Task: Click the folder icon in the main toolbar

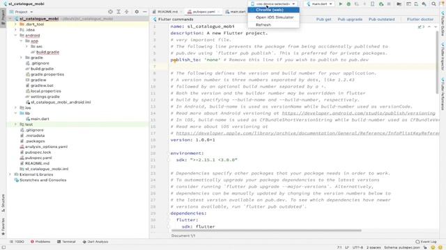Action: click(x=399, y=4)
